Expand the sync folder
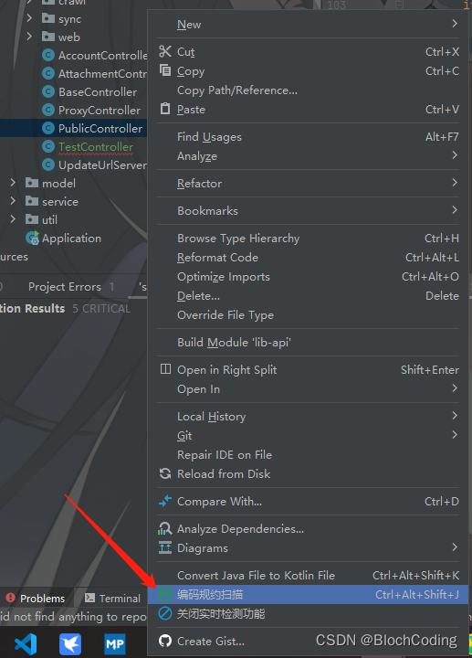The image size is (472, 658). [29, 18]
